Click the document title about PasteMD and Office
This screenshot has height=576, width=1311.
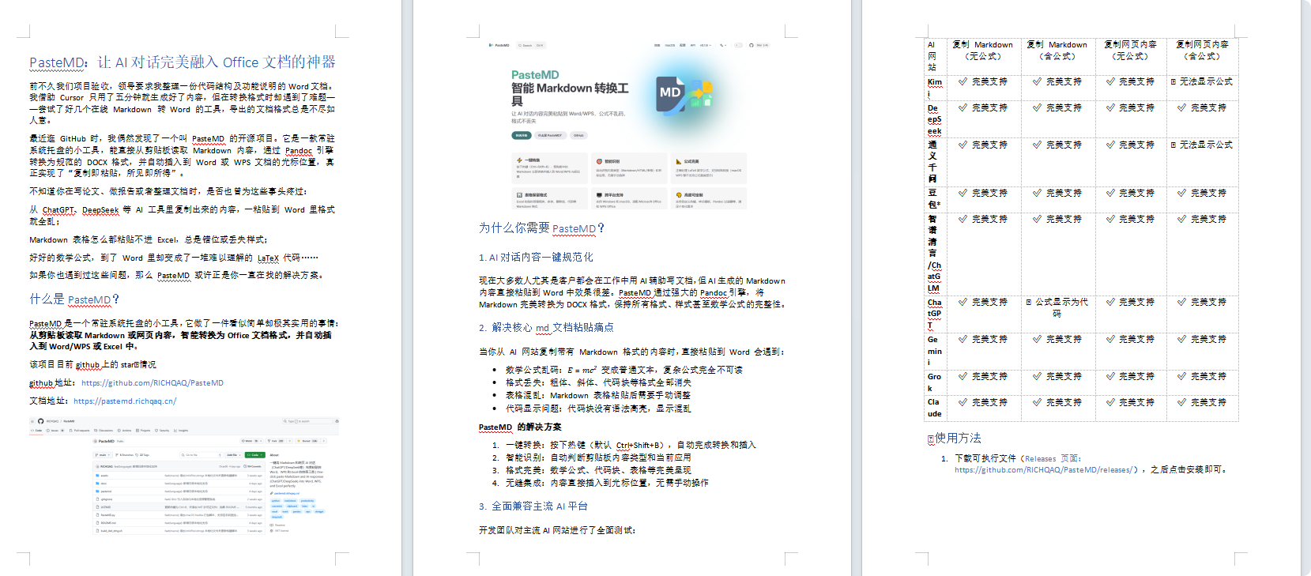[182, 62]
